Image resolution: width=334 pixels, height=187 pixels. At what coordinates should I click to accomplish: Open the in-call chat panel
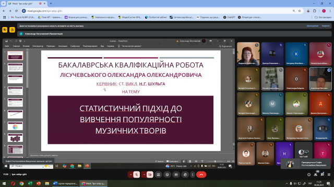(x=323, y=175)
